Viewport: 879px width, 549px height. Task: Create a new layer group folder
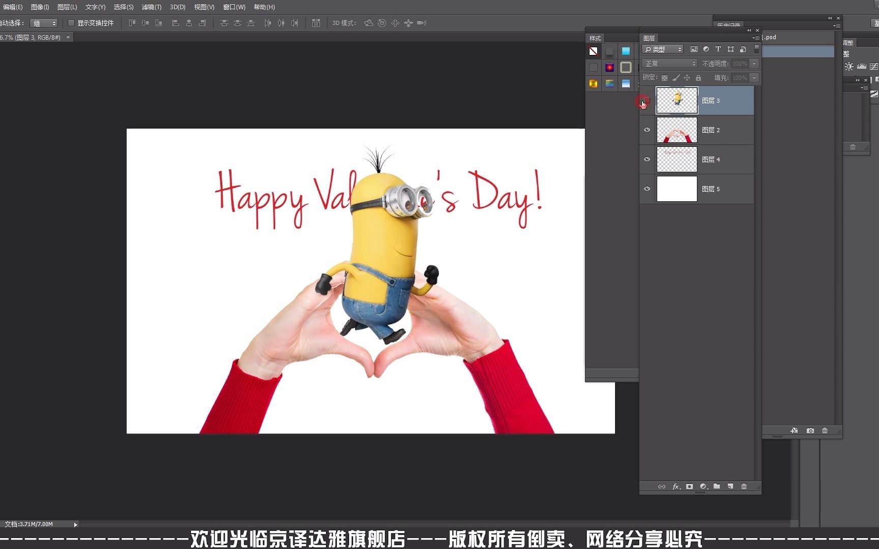click(x=717, y=486)
